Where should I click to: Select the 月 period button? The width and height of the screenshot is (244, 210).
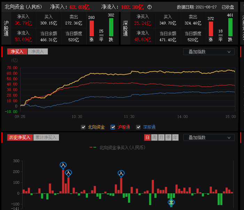pos(161,137)
